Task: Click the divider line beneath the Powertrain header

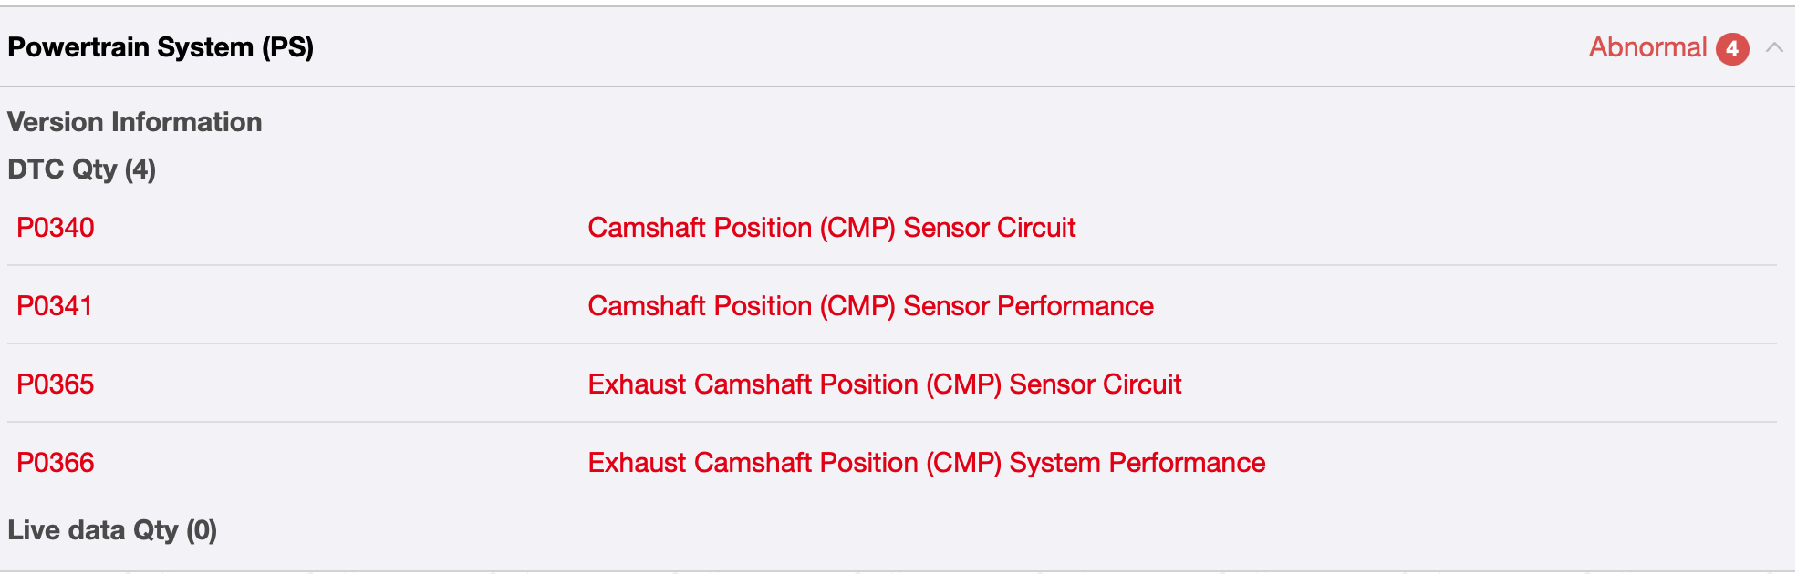Action: [x=898, y=87]
